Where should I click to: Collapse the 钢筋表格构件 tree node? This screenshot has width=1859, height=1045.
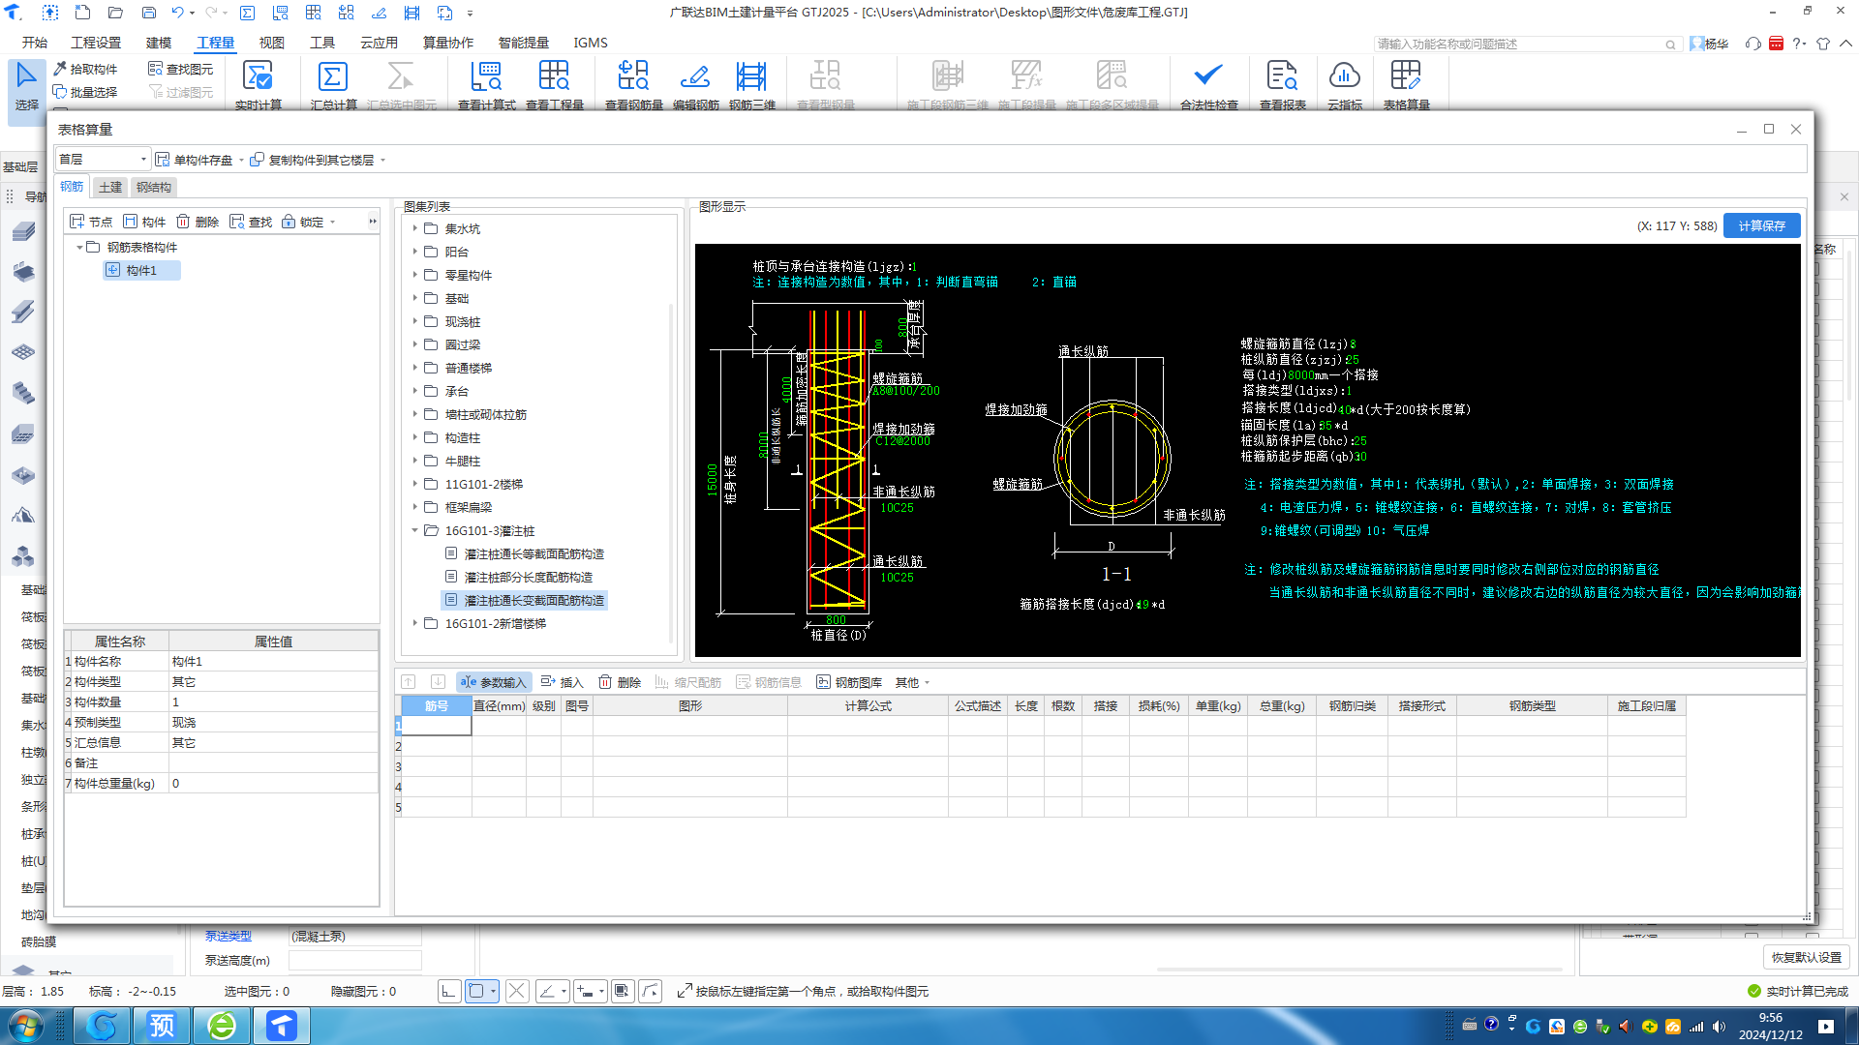point(79,248)
